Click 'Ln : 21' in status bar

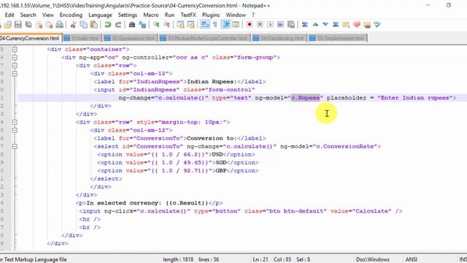click(260, 259)
